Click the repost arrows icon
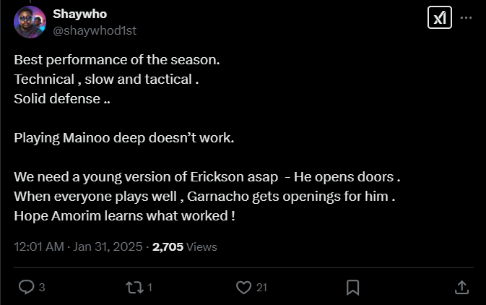This screenshot has height=305, width=486. click(x=134, y=287)
